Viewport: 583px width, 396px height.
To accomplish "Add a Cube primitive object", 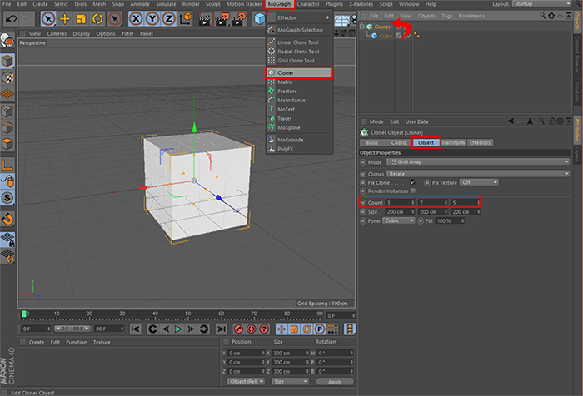I will tap(259, 18).
